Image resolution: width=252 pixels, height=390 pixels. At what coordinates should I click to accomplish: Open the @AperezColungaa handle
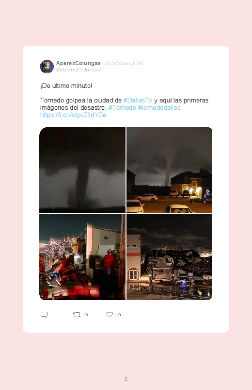(x=79, y=70)
